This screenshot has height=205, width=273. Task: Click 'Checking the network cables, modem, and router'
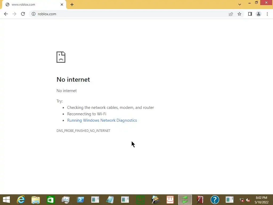[111, 108]
